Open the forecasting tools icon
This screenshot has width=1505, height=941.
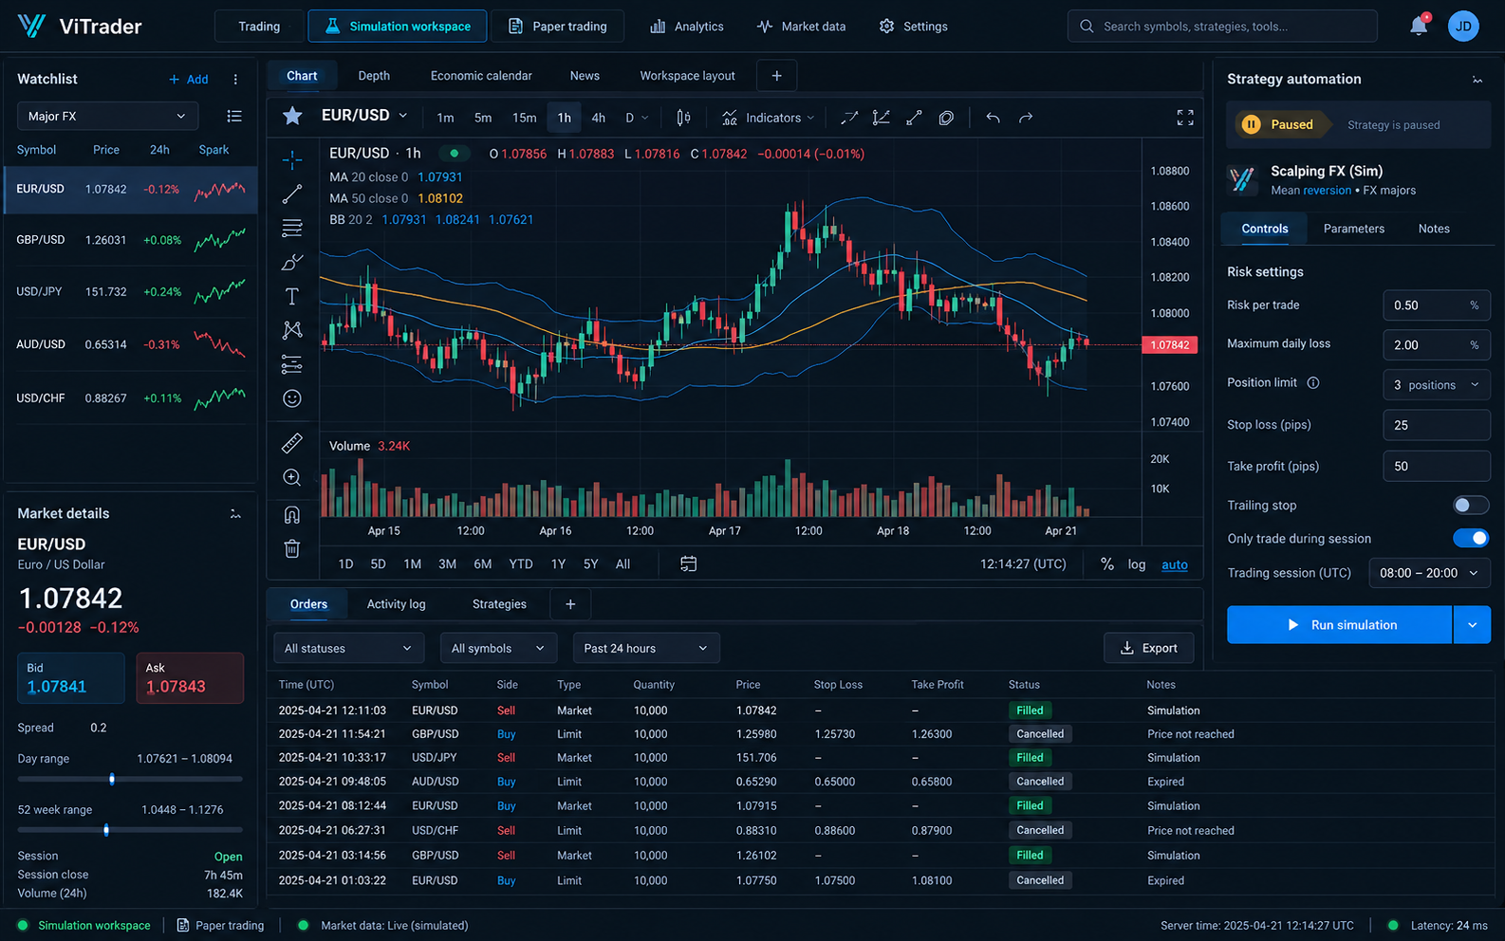(292, 364)
